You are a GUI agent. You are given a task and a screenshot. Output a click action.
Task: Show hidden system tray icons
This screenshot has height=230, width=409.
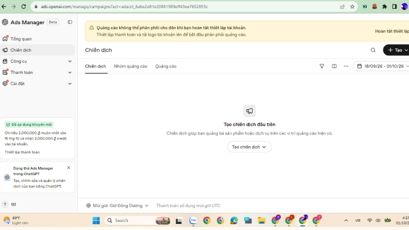(346, 221)
